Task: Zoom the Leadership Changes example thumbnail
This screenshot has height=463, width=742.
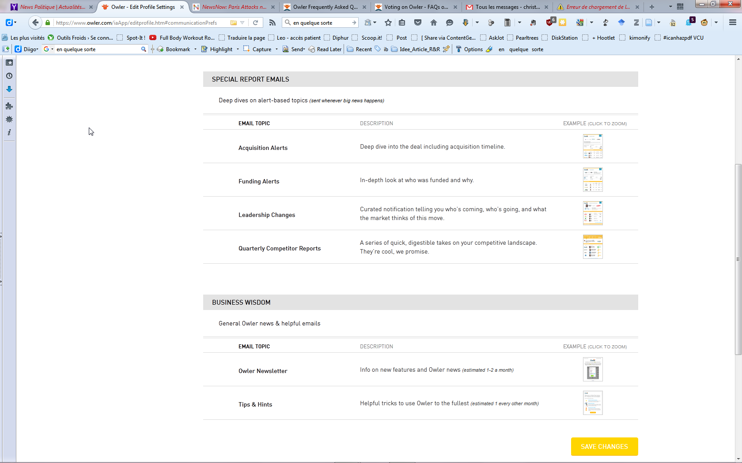Action: [x=593, y=213]
